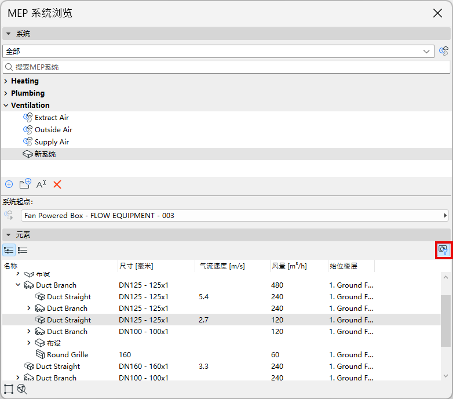
Task: Expand the Plumbing system group
Action: [6, 93]
